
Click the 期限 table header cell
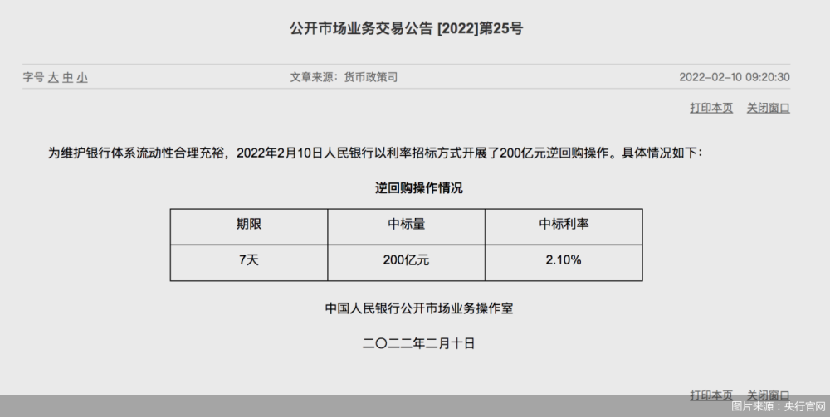(x=249, y=226)
